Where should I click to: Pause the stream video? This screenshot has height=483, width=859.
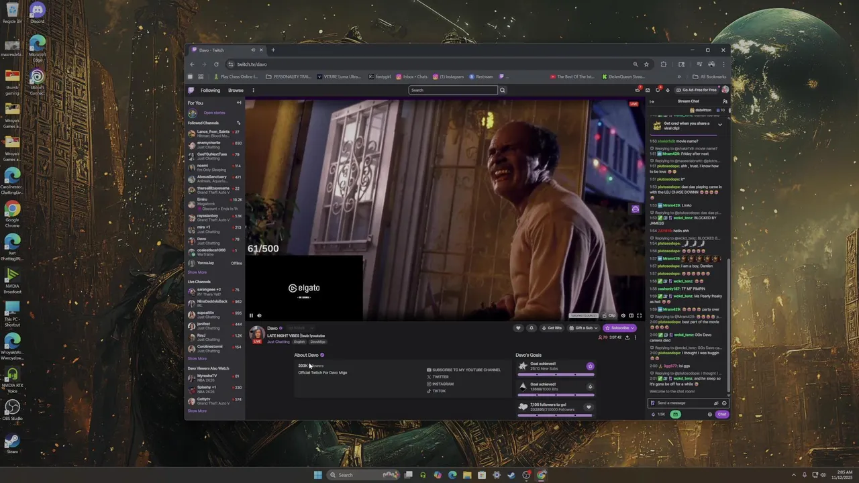pyautogui.click(x=252, y=315)
